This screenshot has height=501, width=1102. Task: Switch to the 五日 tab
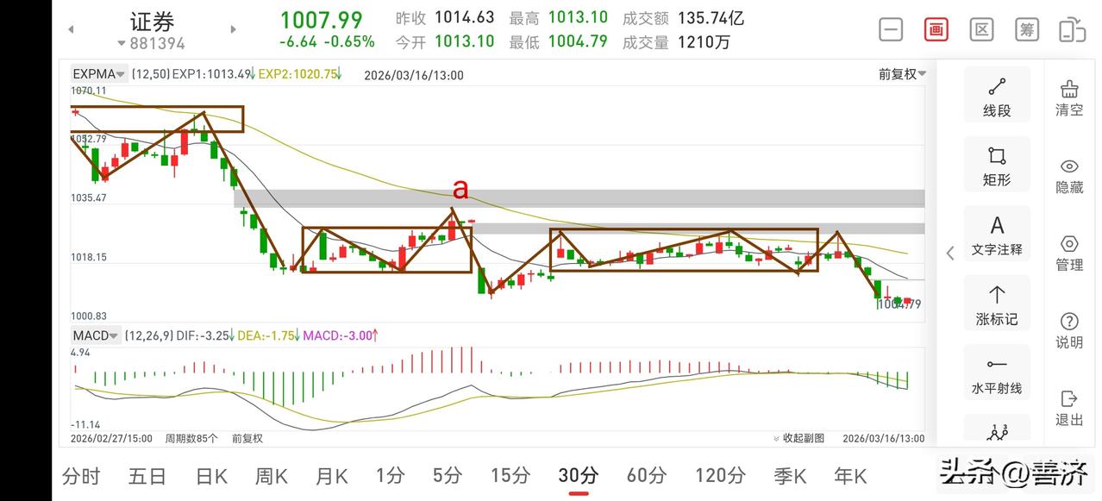point(147,475)
